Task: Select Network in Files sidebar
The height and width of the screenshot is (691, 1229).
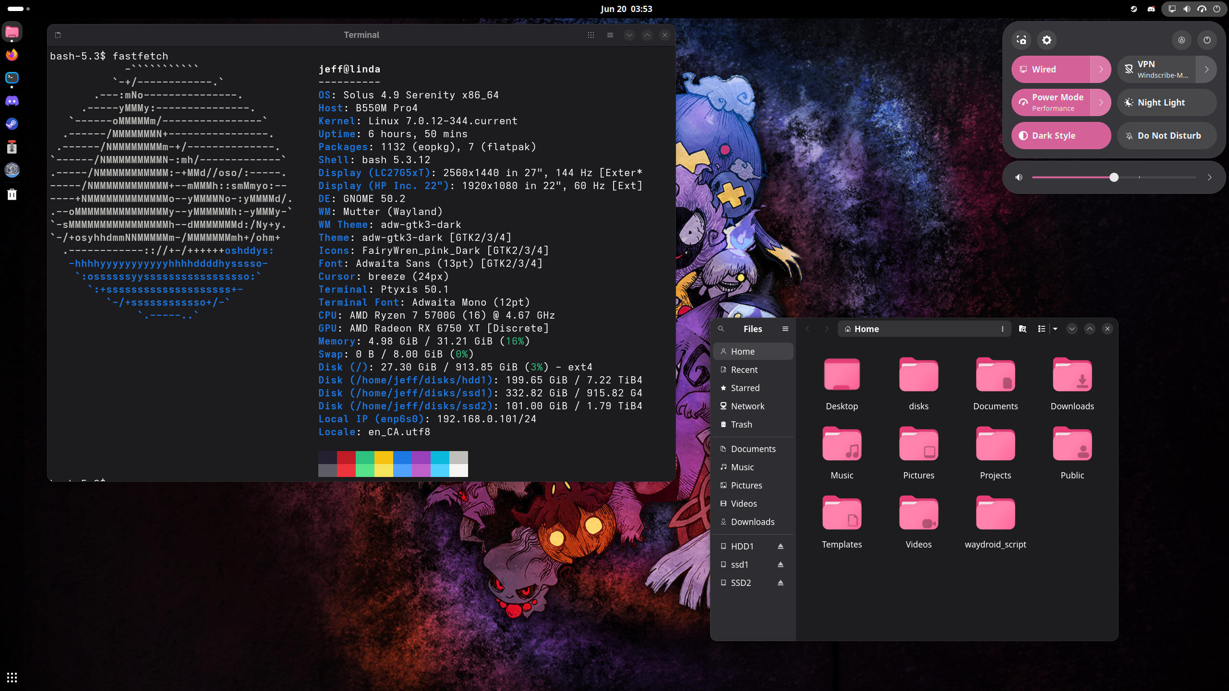Action: point(753,406)
